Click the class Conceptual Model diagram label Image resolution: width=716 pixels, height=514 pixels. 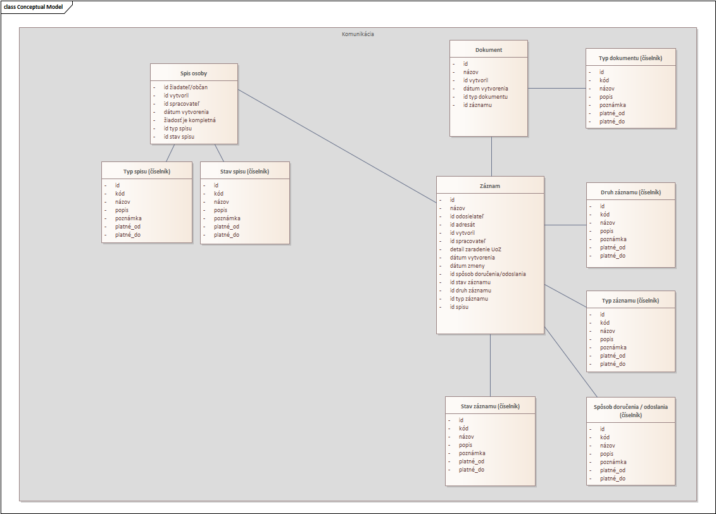34,7
